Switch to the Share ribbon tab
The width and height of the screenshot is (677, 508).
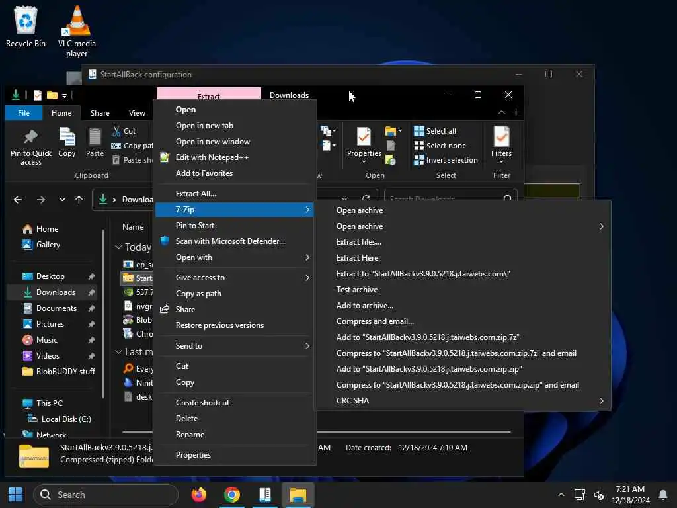pos(100,112)
